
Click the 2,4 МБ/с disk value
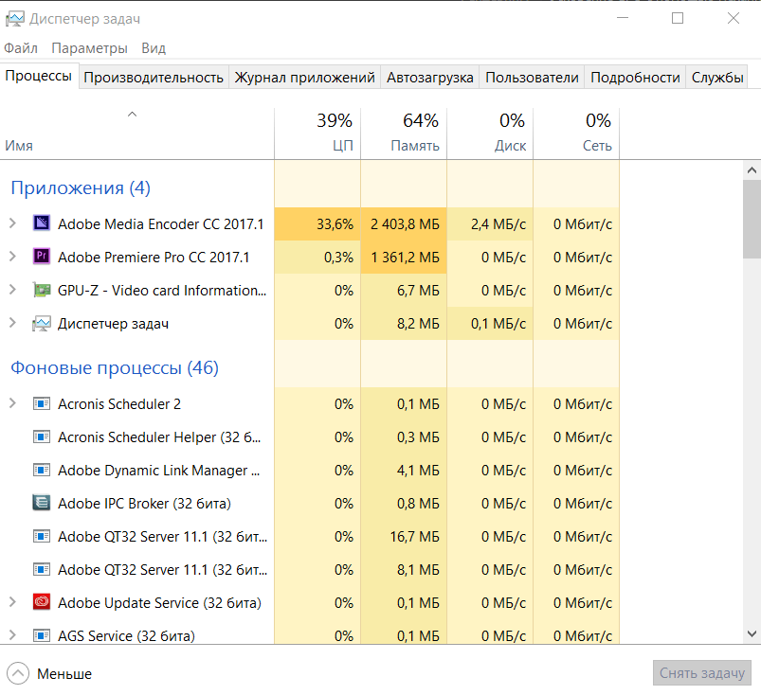(498, 224)
